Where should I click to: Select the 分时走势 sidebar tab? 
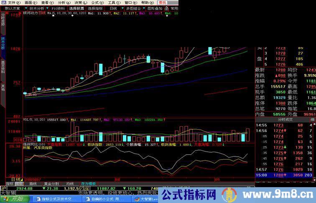[x=3, y=21]
